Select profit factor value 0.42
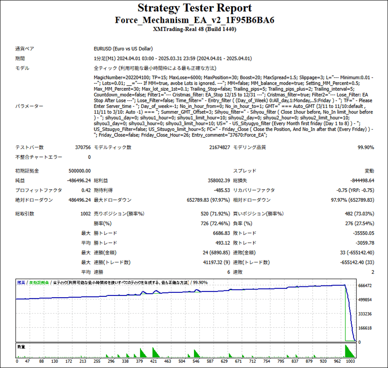 pyautogui.click(x=86, y=190)
